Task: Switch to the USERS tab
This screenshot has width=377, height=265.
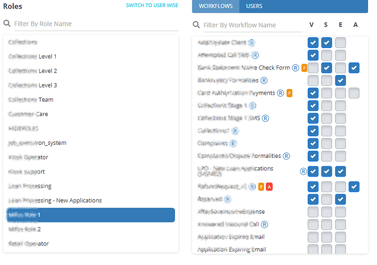Action: pyautogui.click(x=254, y=6)
